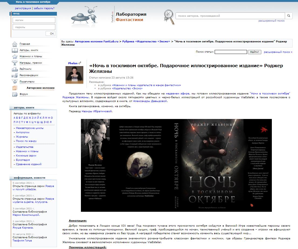The height and width of the screenshot is (249, 298).
Task: Open Сравнение изданий link
Action: tap(29, 164)
